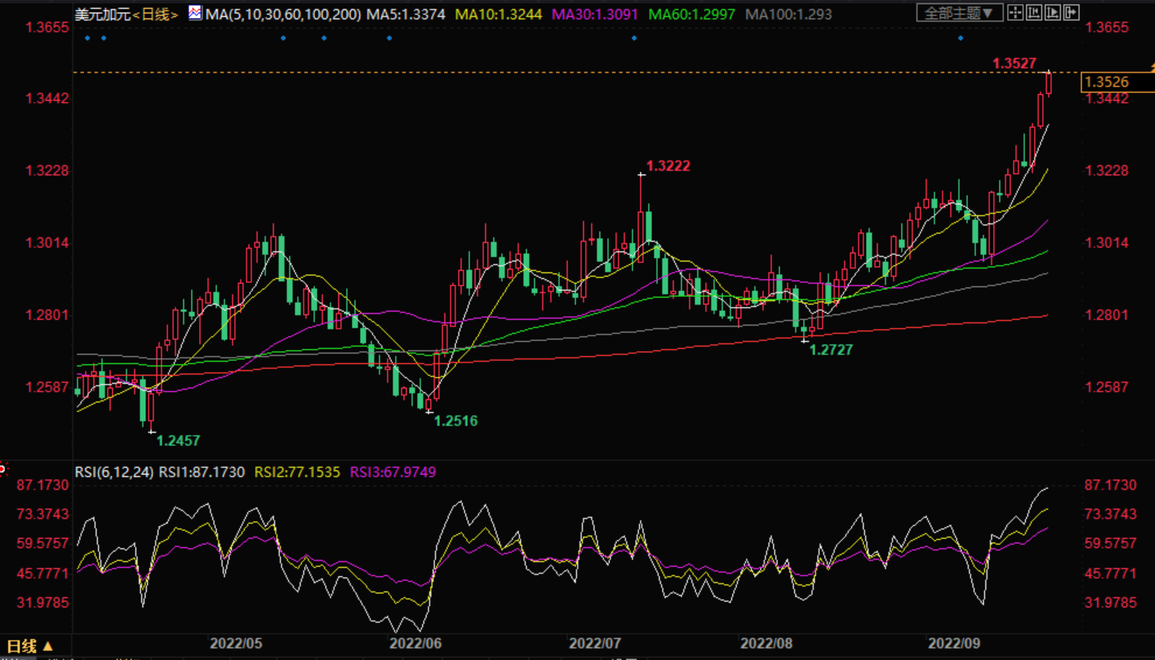Click the blue event dot above 2022/09

point(961,38)
